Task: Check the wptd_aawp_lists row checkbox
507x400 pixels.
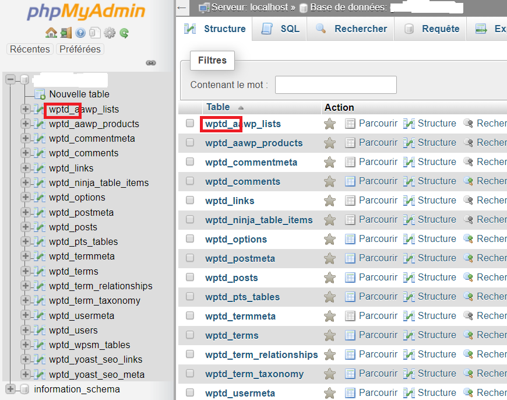Action: pyautogui.click(x=190, y=123)
